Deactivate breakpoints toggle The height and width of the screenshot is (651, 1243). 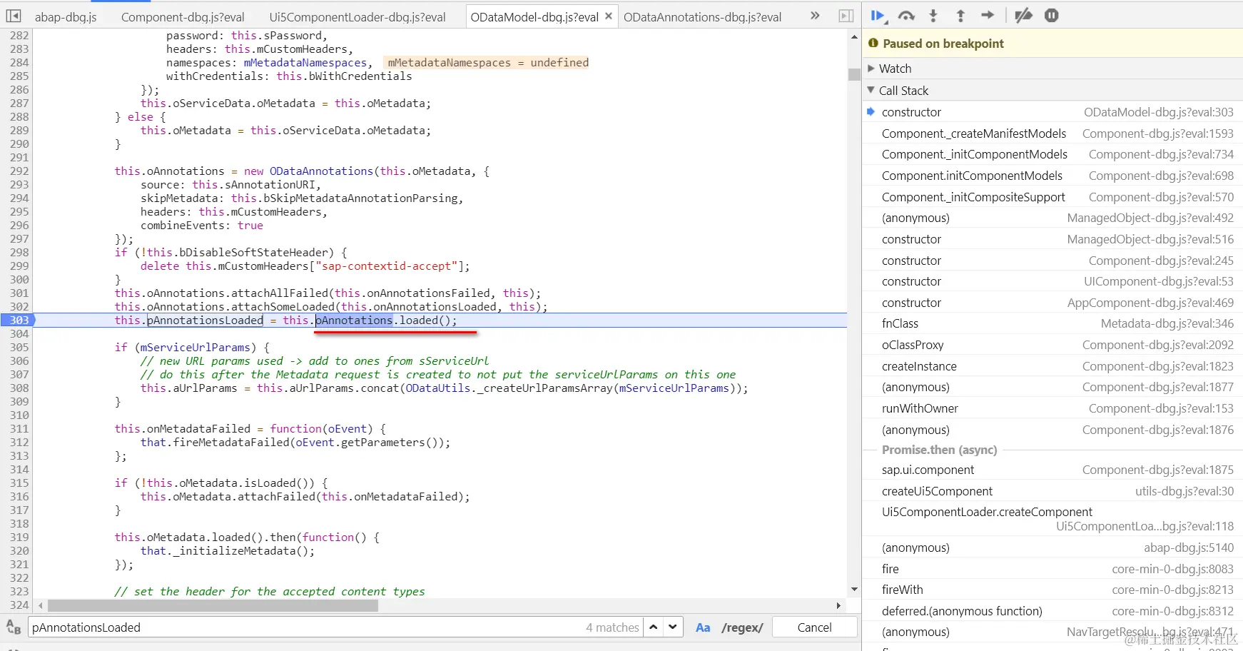click(x=1024, y=16)
